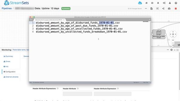Click the document icon in pipeline toolbar
Screen dimensions: 180x101
[152, 8]
